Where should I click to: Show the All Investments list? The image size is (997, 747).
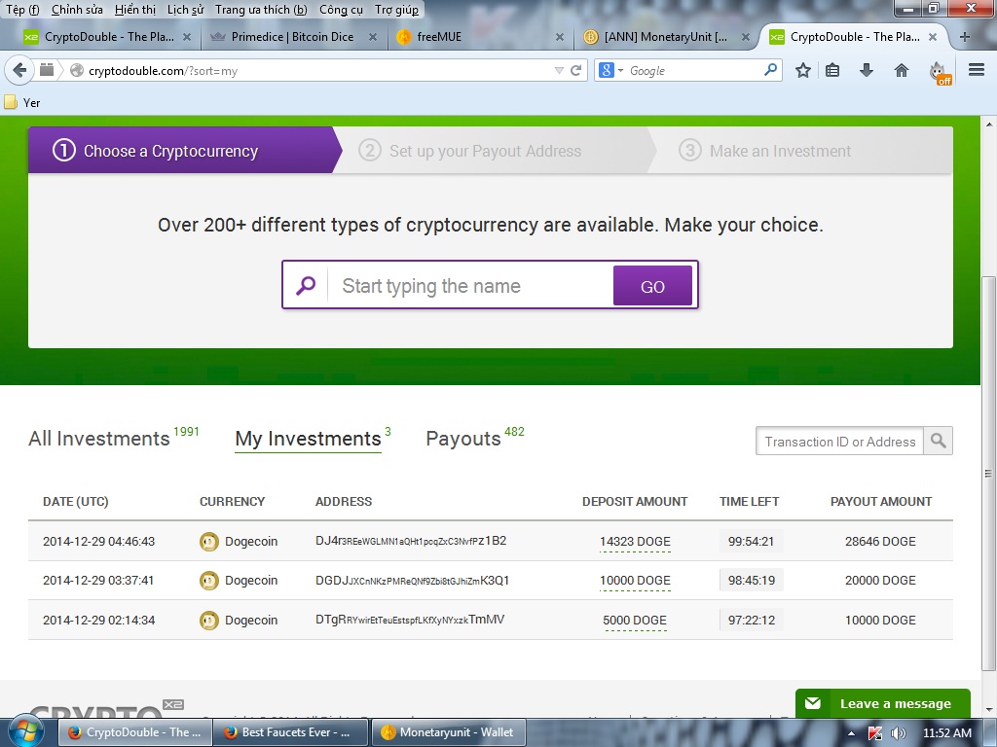[x=99, y=439]
